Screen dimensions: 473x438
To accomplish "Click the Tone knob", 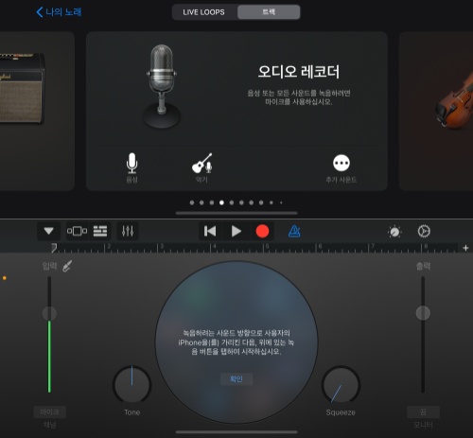I will click(132, 384).
